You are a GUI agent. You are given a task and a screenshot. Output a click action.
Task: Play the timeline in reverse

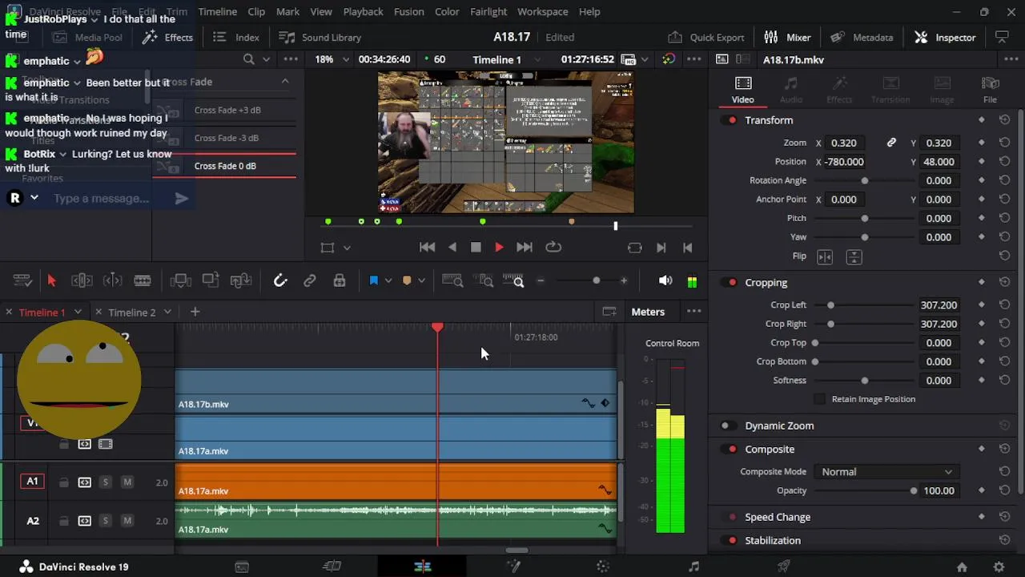pyautogui.click(x=452, y=248)
